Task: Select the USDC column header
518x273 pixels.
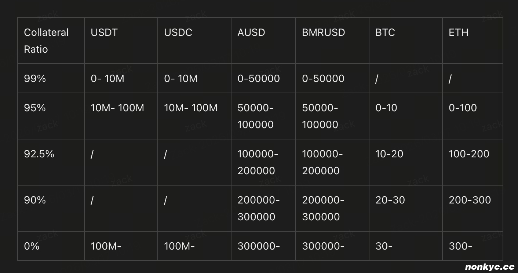Action: 178,33
